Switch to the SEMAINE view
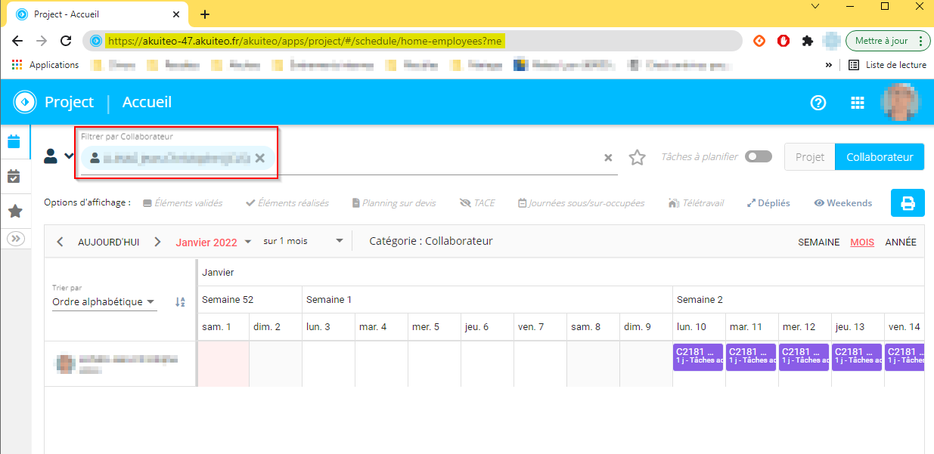Screen dimensions: 934x454 818,242
